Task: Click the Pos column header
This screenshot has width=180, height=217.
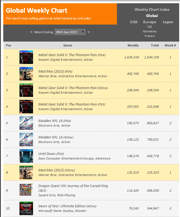Action: pyautogui.click(x=8, y=45)
